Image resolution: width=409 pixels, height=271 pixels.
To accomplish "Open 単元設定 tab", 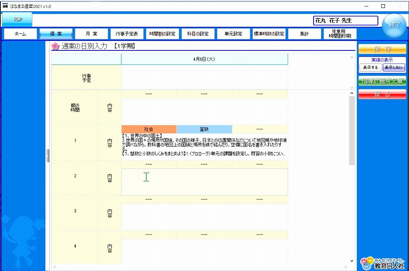I will pos(233,34).
